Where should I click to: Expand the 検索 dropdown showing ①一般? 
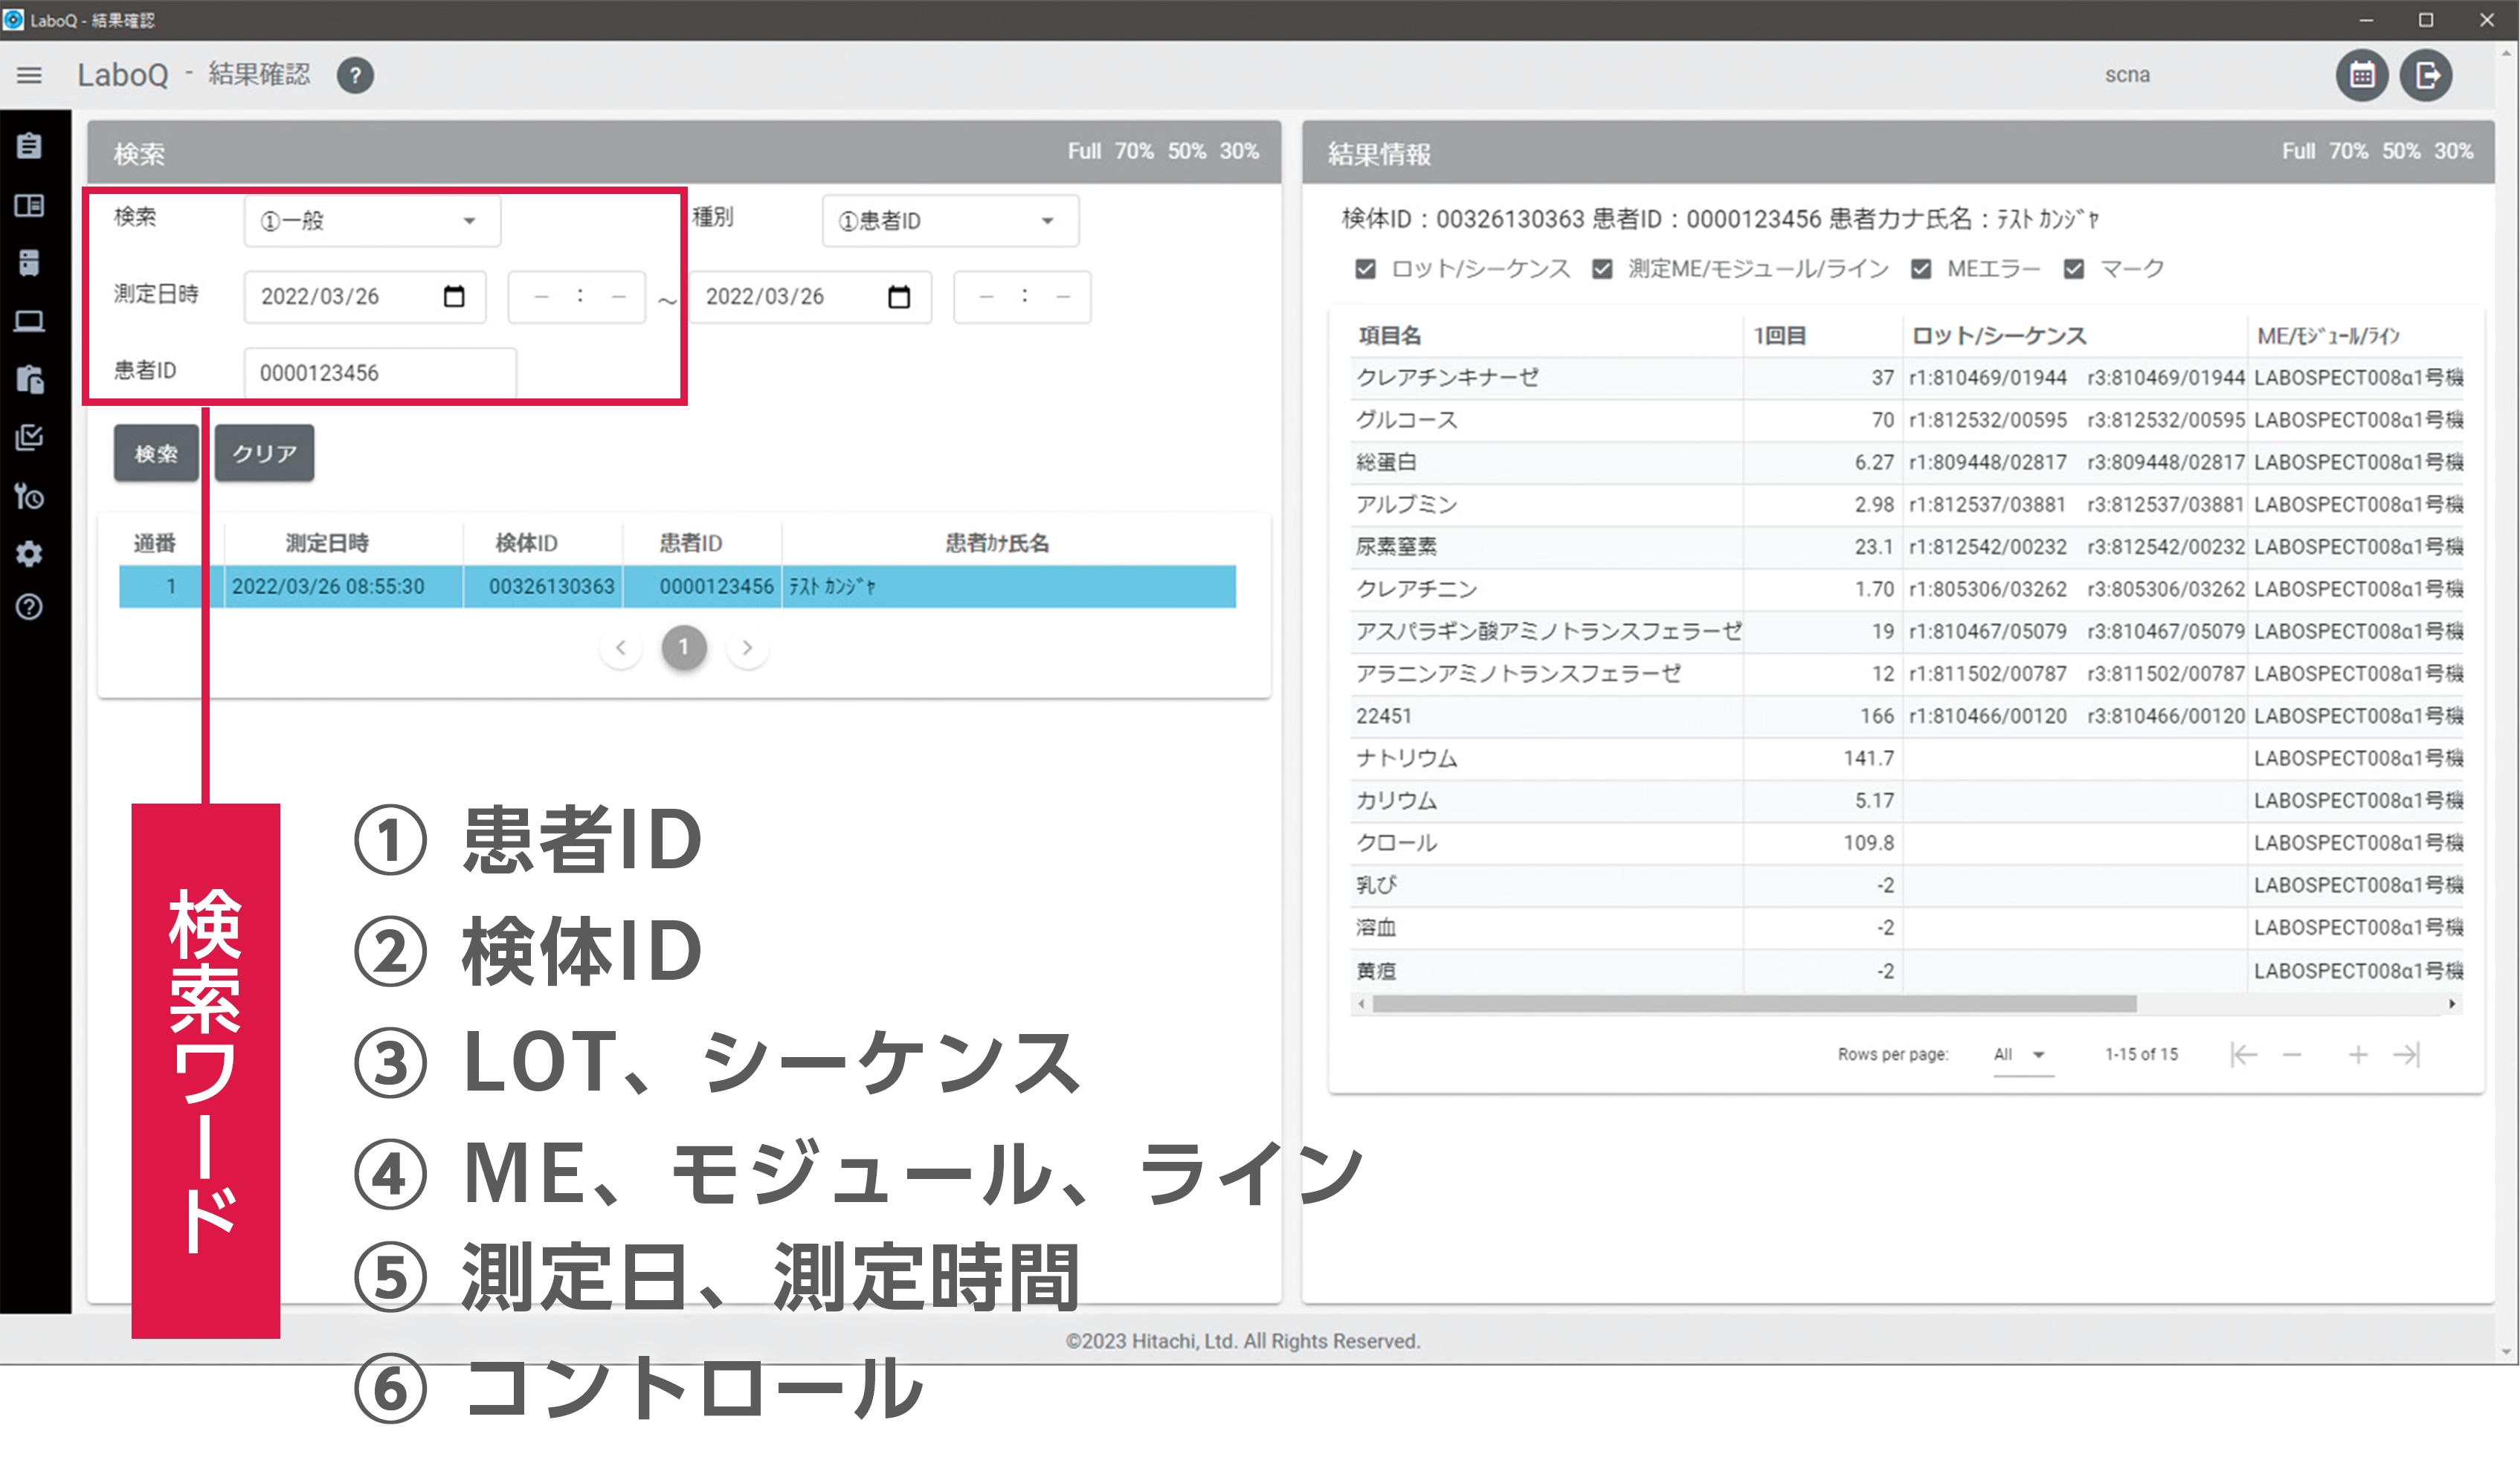click(x=371, y=221)
